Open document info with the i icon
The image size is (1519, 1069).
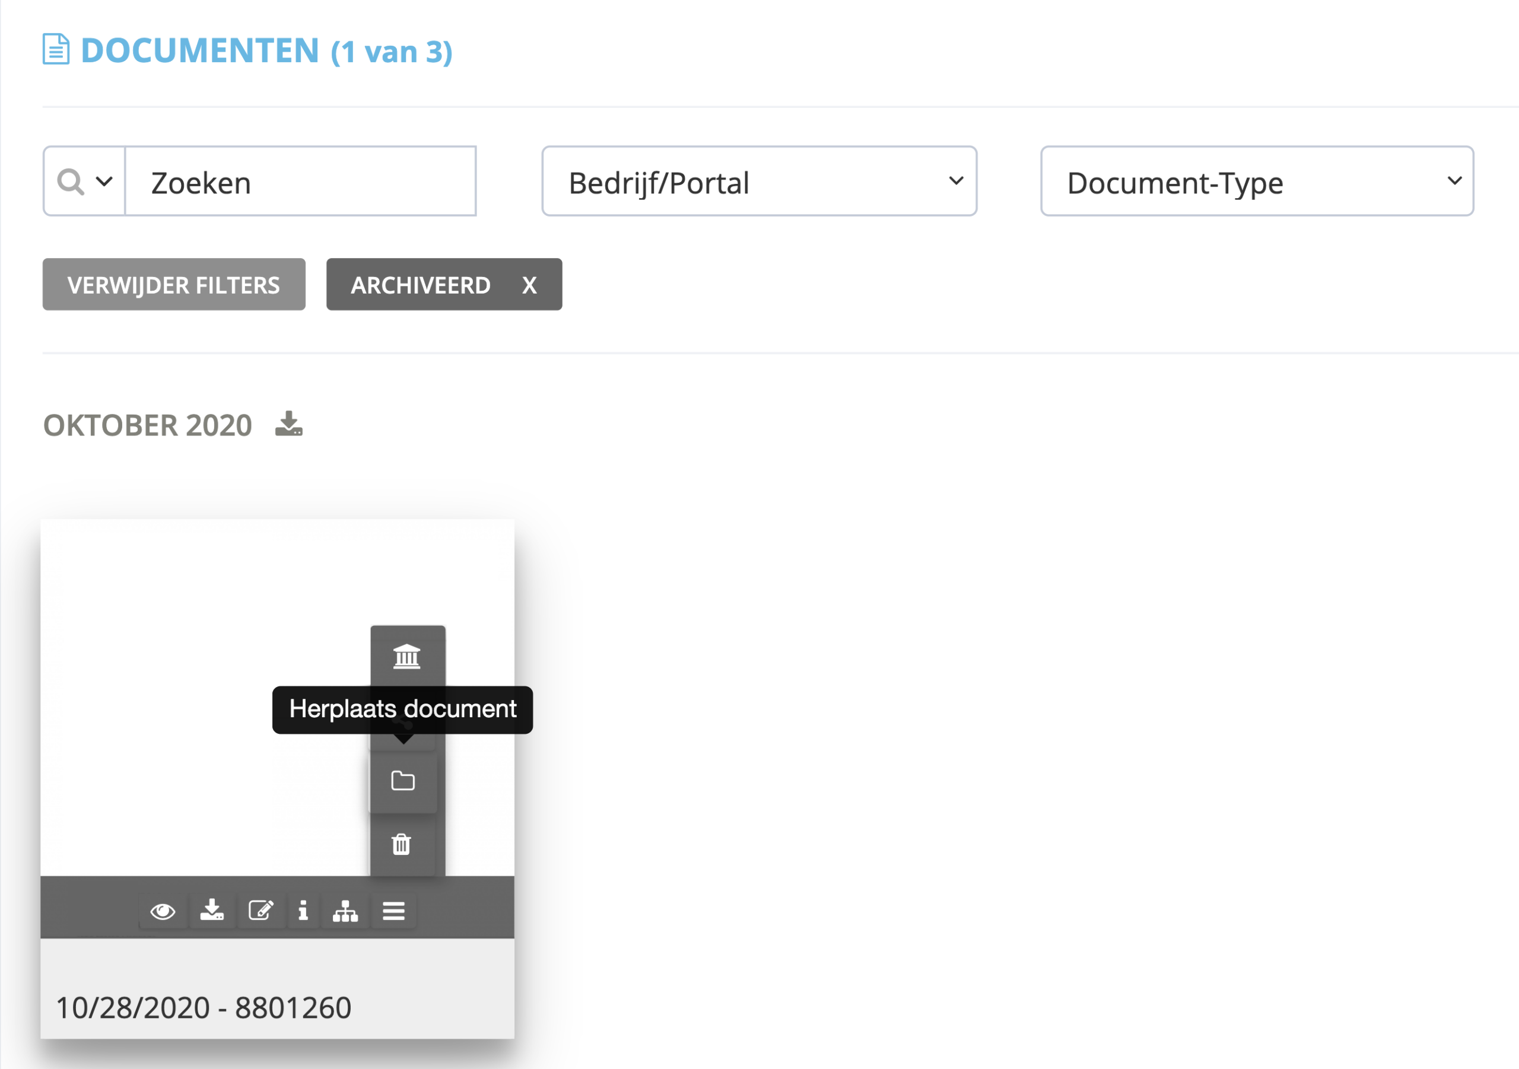point(303,911)
